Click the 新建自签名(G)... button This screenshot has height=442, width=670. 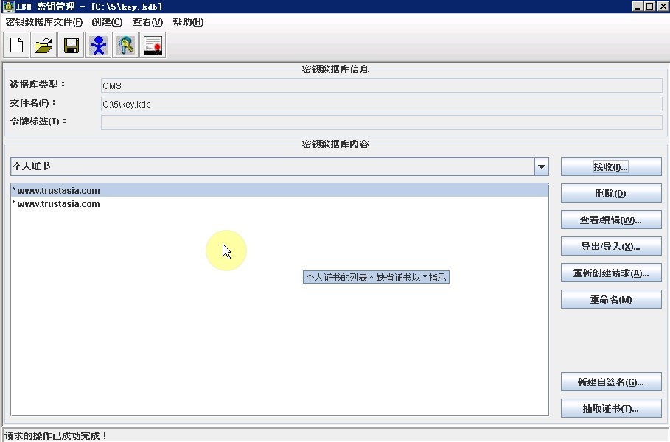(x=610, y=382)
